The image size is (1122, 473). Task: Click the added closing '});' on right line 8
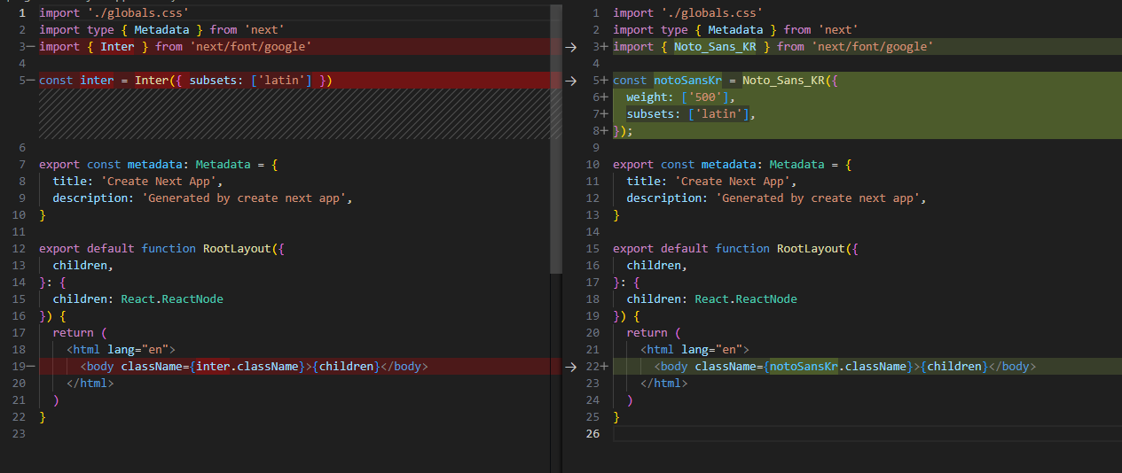tap(623, 131)
